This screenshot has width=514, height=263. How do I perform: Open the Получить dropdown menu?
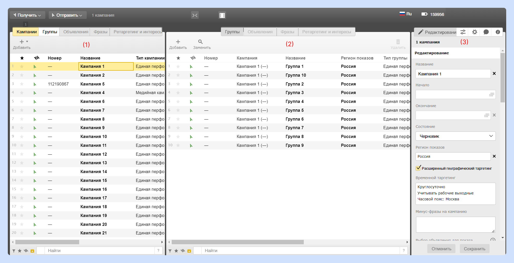click(28, 15)
